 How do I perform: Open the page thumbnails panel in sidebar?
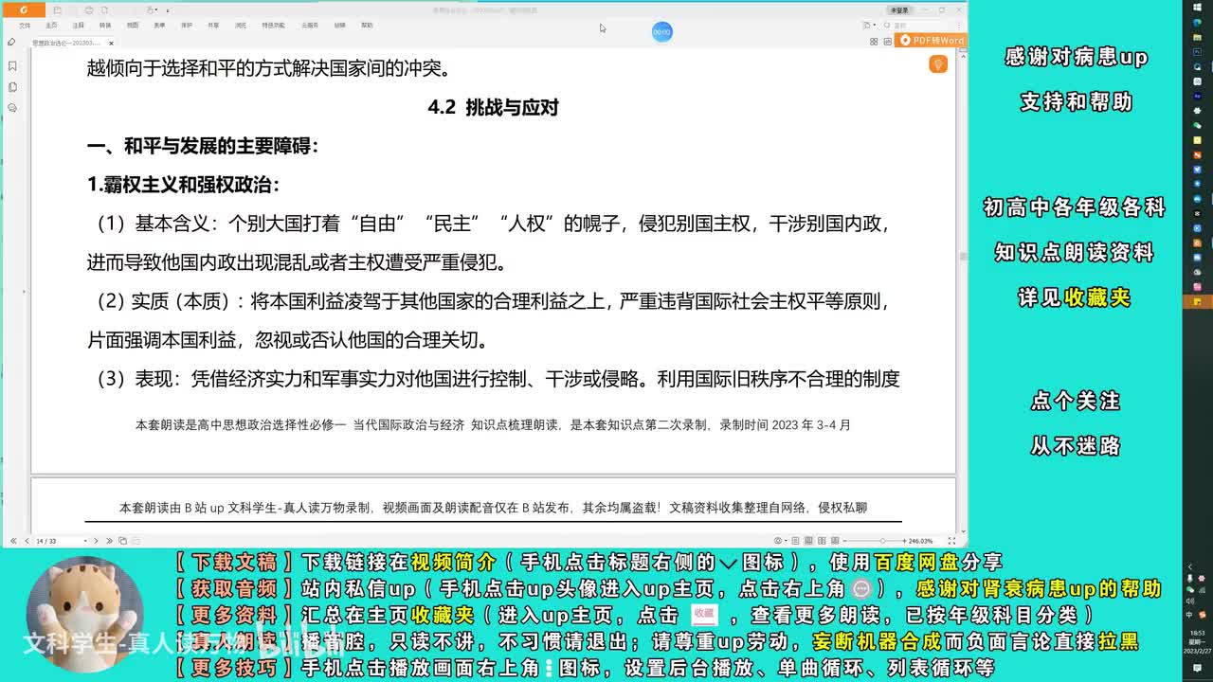click(x=12, y=87)
